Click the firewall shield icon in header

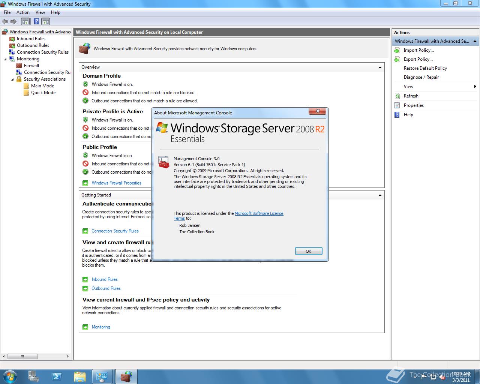pos(85,49)
